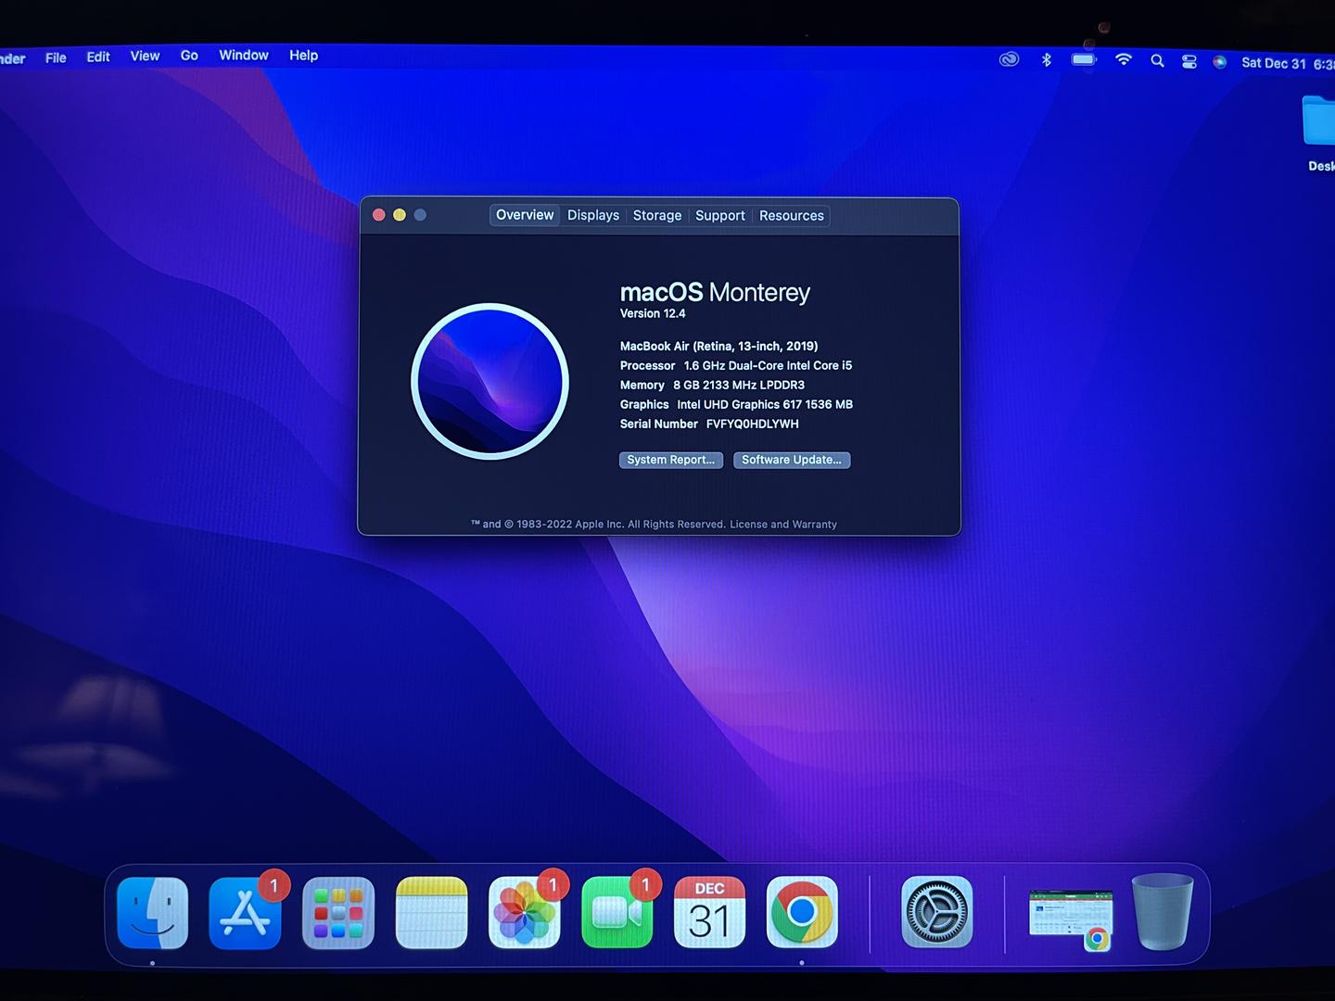Click the Software Update... button
The width and height of the screenshot is (1335, 1001).
(x=792, y=460)
